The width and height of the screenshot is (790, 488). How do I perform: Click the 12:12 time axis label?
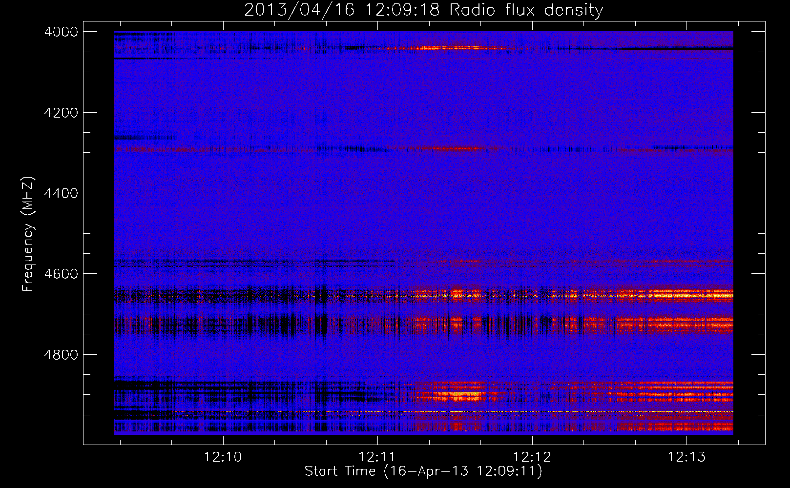532,457
